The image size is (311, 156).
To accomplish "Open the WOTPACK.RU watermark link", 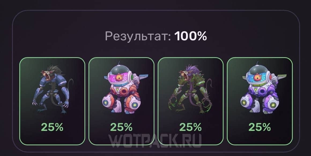I will click(155, 141).
